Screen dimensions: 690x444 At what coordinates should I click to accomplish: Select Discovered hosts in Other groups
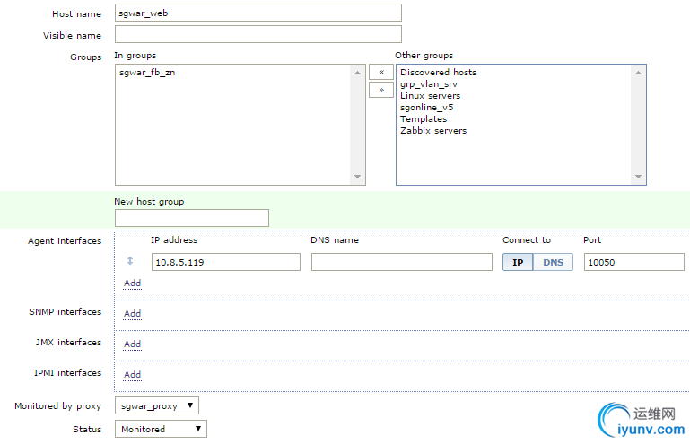[438, 72]
